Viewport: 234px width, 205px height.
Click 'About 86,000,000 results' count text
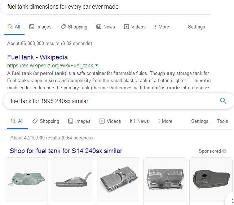click(x=49, y=43)
